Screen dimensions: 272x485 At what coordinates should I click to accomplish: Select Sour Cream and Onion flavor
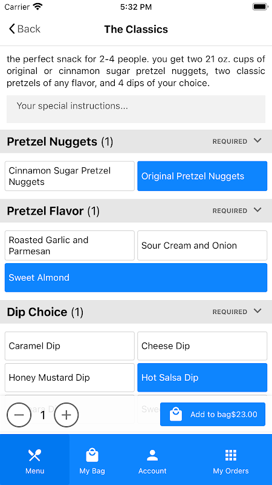click(202, 246)
